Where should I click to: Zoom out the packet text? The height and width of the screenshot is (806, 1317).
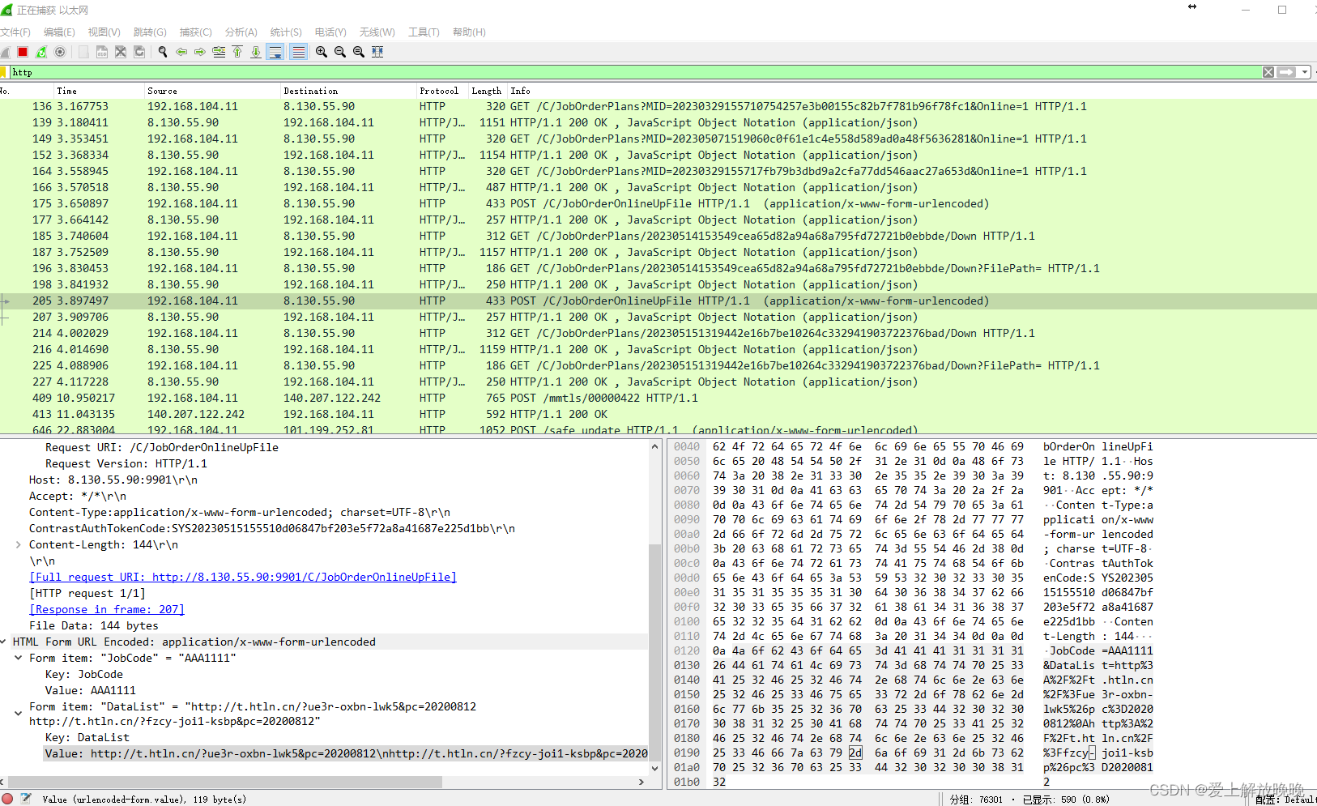pyautogui.click(x=340, y=52)
